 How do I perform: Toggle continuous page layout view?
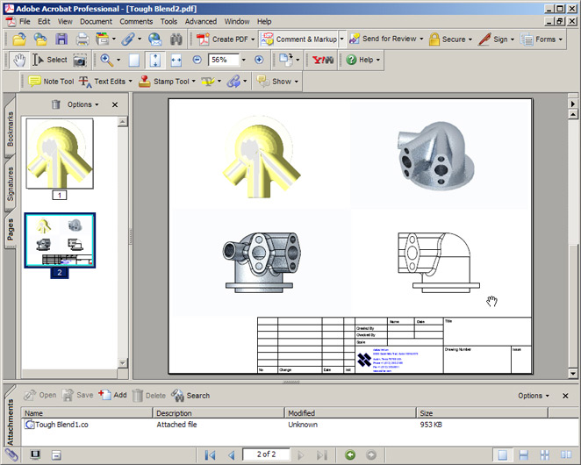523,454
